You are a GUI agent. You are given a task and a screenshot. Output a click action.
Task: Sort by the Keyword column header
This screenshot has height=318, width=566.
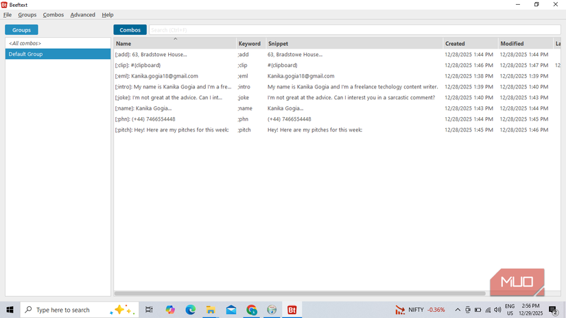251,43
